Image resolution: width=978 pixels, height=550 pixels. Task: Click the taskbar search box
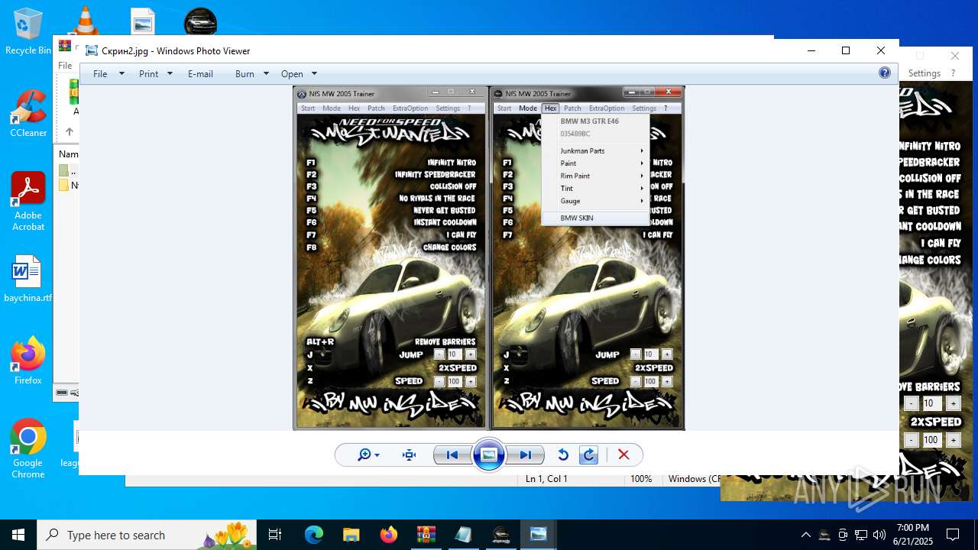(148, 535)
